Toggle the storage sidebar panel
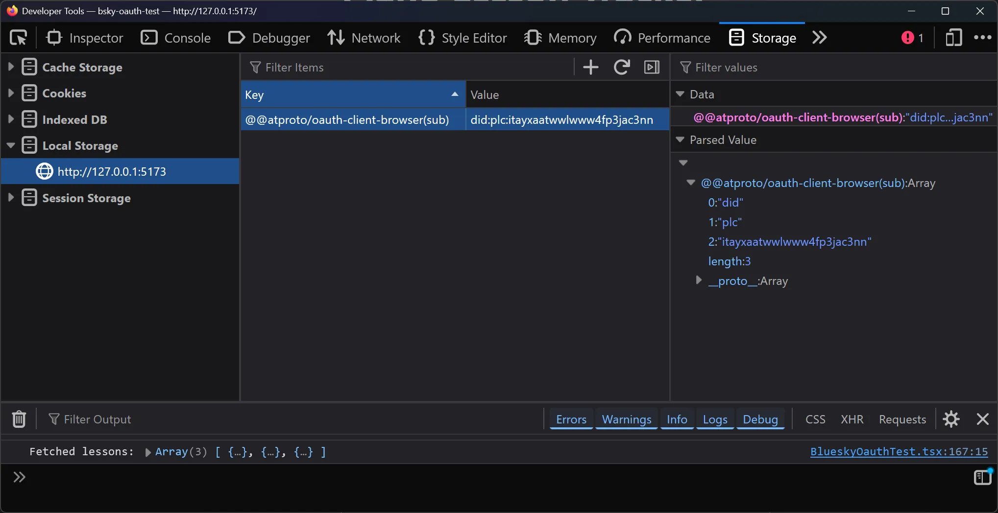Image resolution: width=998 pixels, height=513 pixels. pyautogui.click(x=652, y=67)
